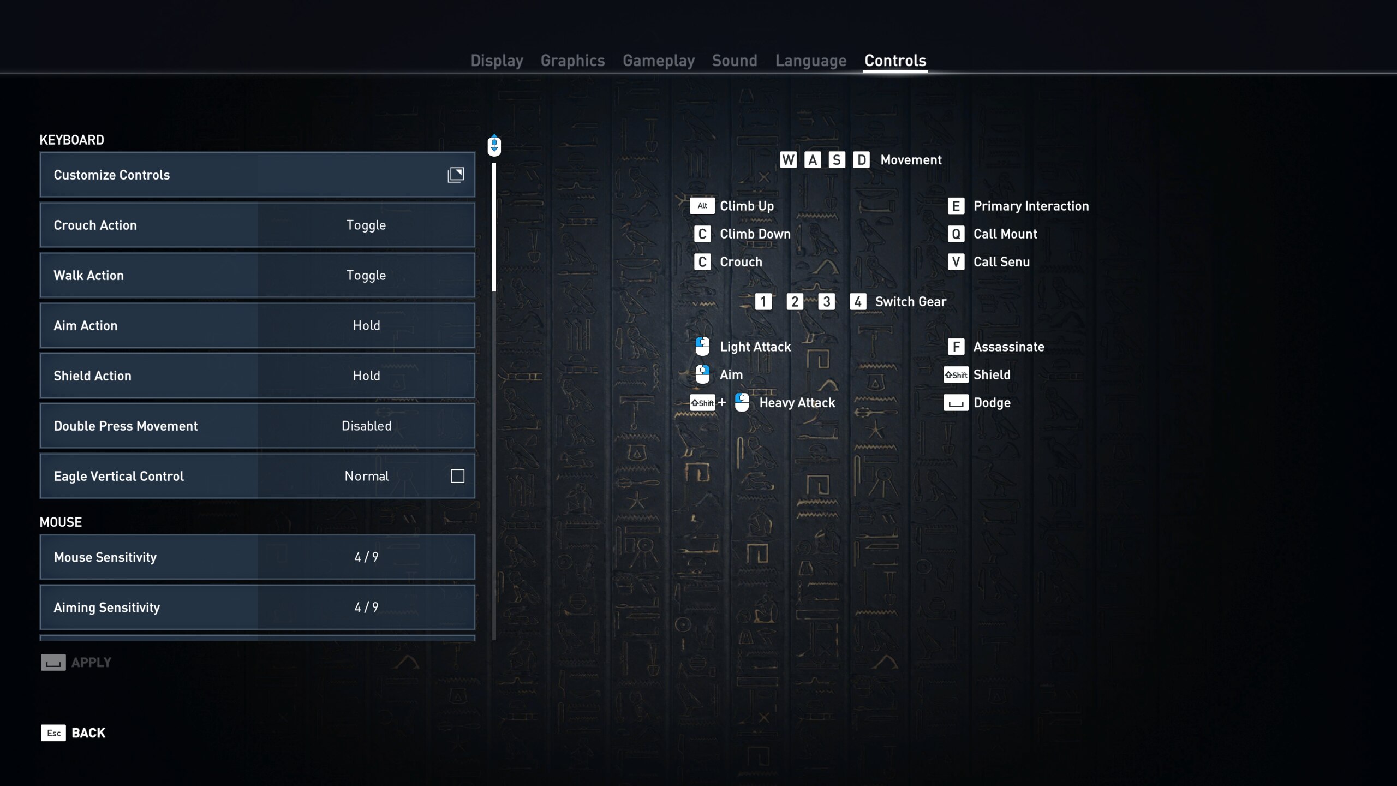Select the Movement WASD icon
Image resolution: width=1397 pixels, height=786 pixels.
point(822,160)
